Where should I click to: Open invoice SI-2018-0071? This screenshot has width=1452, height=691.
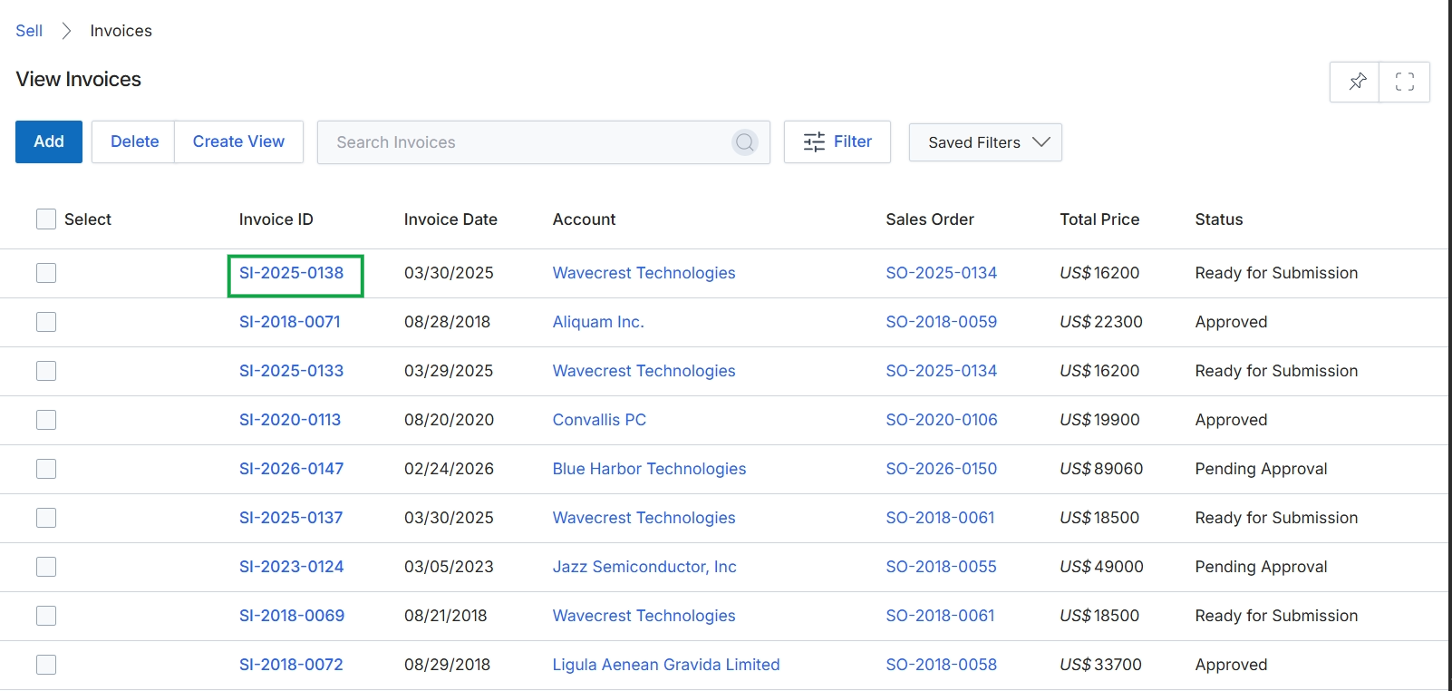coord(290,322)
